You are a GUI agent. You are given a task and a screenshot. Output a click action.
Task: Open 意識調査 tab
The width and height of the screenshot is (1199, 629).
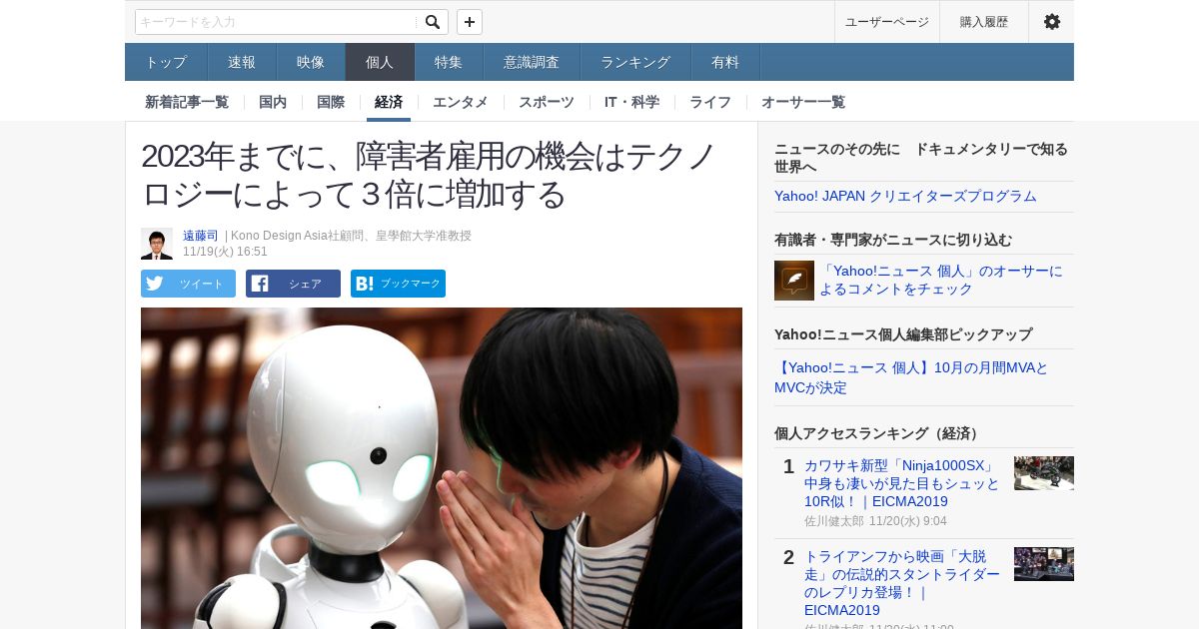532,62
